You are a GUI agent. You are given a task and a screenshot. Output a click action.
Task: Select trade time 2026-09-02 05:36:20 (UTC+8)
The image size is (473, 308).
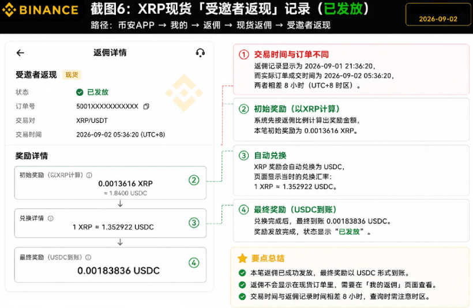pos(121,134)
